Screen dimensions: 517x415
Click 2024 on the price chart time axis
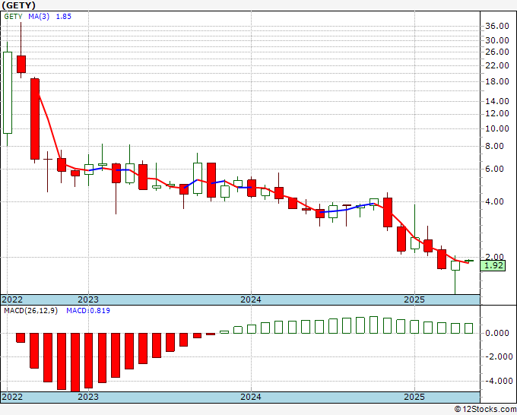[251, 299]
